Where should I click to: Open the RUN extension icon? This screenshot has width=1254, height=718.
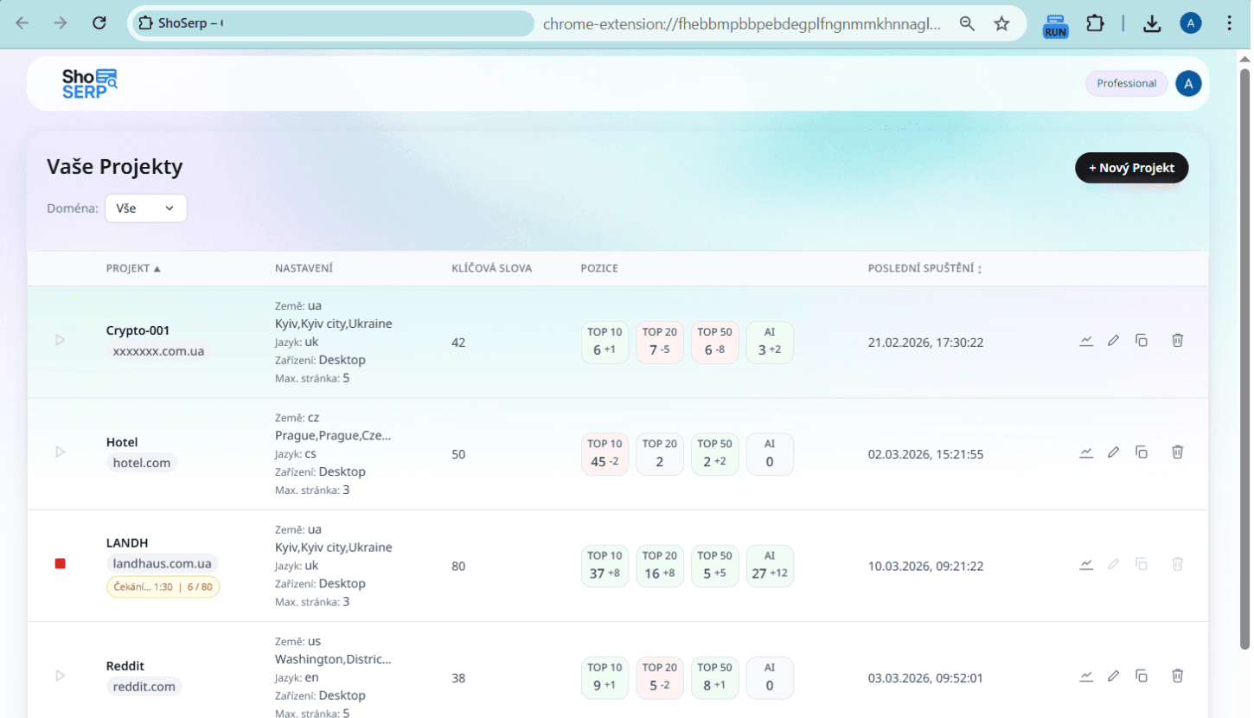(1055, 25)
